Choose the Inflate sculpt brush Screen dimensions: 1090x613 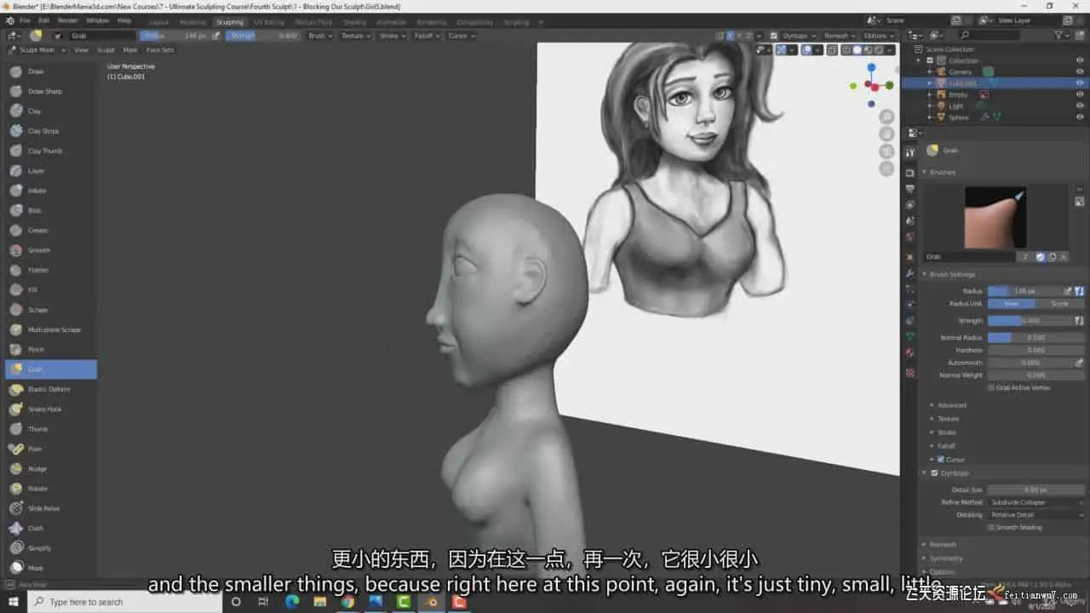pos(37,191)
